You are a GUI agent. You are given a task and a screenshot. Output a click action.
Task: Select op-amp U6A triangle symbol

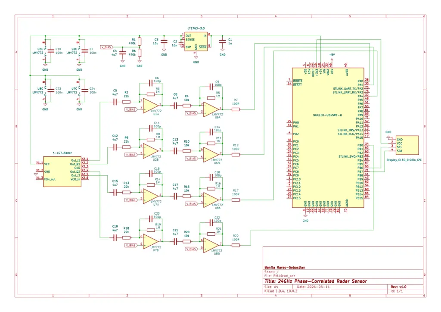click(x=211, y=109)
